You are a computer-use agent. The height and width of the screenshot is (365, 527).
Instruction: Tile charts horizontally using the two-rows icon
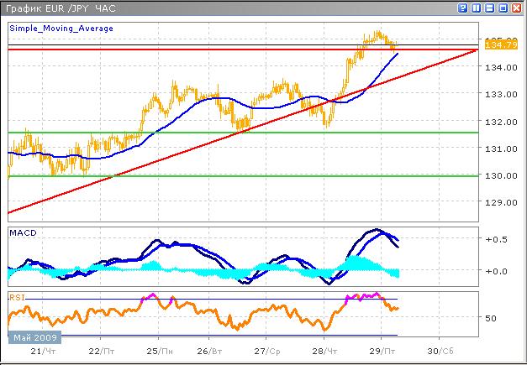(x=490, y=8)
